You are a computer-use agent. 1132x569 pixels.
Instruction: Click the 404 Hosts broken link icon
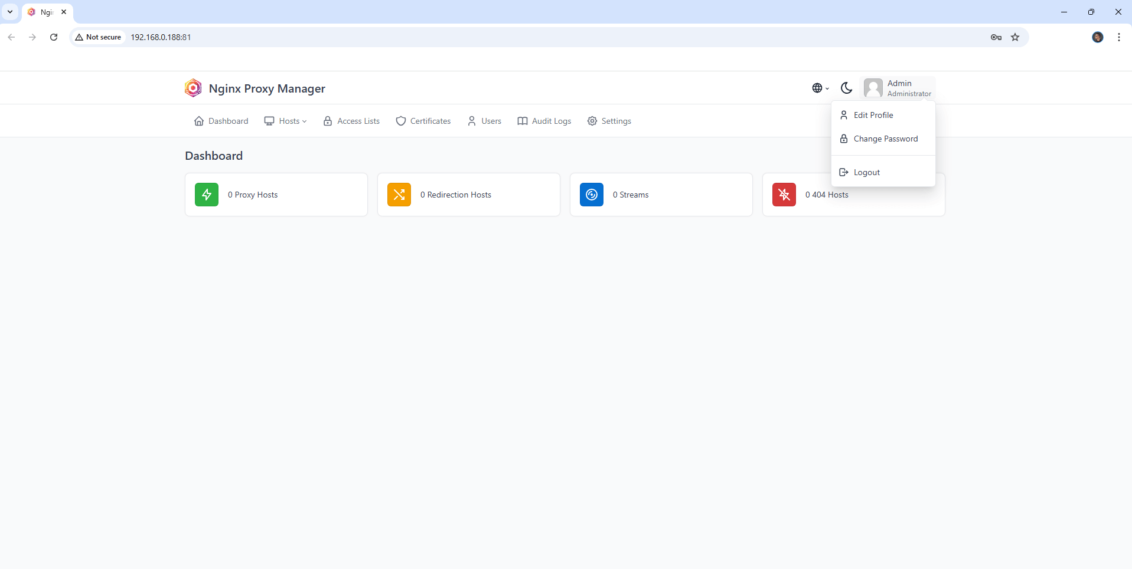coord(784,194)
